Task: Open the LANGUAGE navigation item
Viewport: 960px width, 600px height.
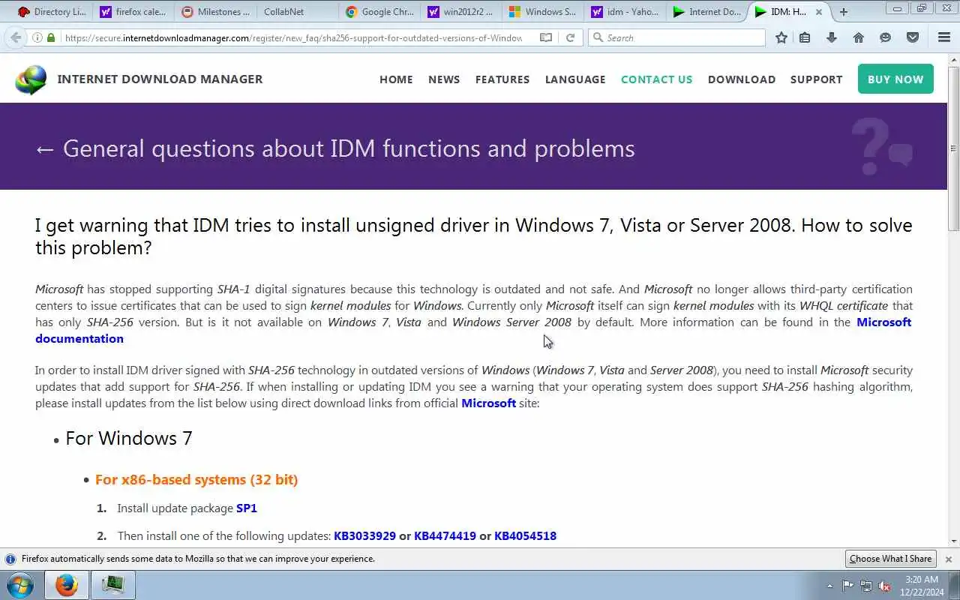Action: click(x=575, y=79)
